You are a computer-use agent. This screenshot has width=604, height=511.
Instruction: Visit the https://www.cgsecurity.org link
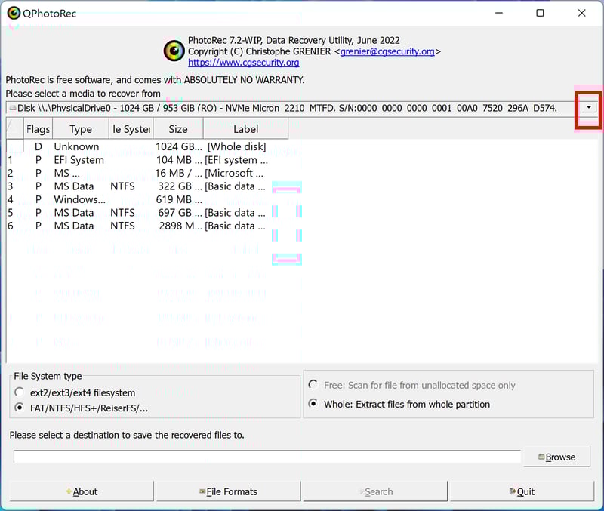click(243, 63)
